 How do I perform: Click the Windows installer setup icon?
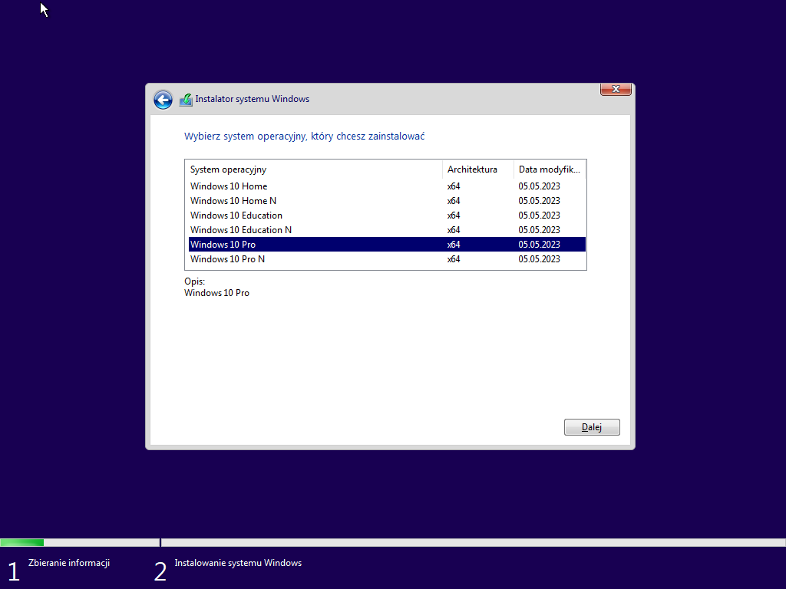tap(186, 100)
